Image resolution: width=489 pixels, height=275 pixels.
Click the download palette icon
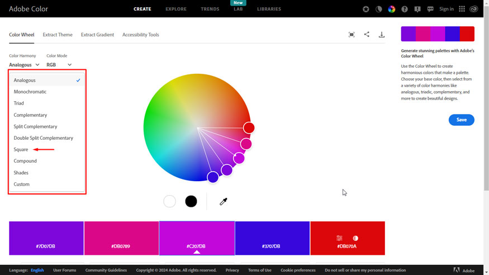[x=382, y=35]
